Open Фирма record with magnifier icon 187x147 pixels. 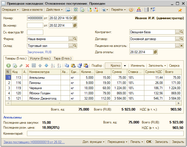[x=75, y=39]
